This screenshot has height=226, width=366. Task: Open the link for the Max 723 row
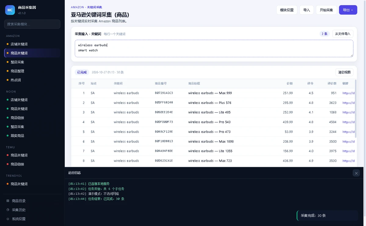[349, 161]
